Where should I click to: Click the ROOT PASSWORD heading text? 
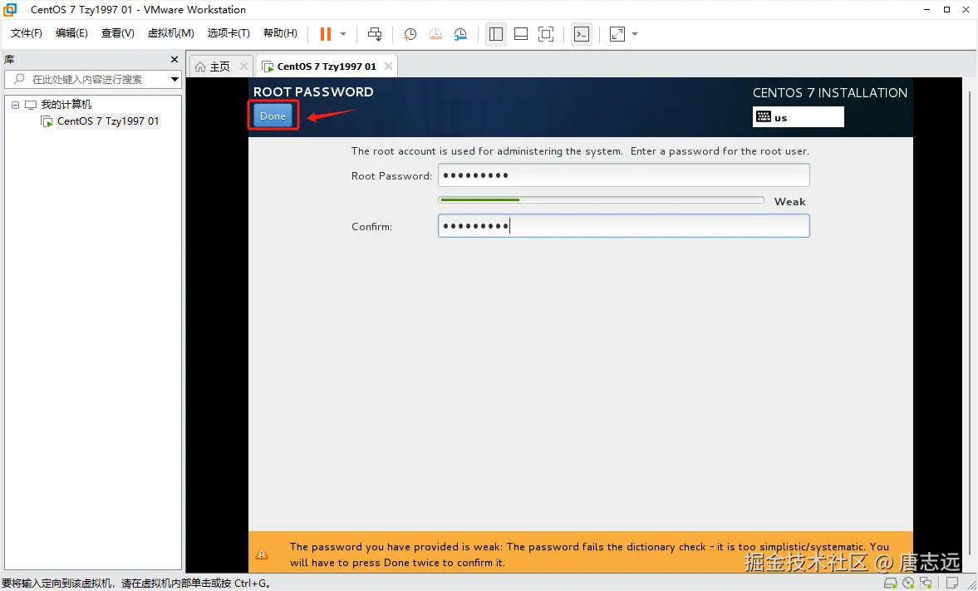point(313,91)
